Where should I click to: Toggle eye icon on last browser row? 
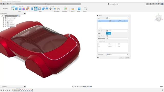click(6, 26)
